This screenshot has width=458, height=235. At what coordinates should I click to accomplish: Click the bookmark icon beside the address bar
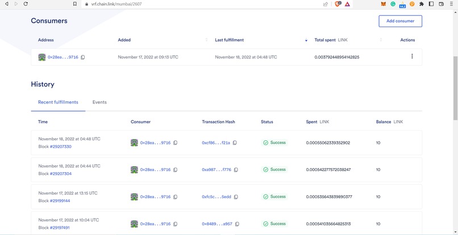(x=75, y=4)
